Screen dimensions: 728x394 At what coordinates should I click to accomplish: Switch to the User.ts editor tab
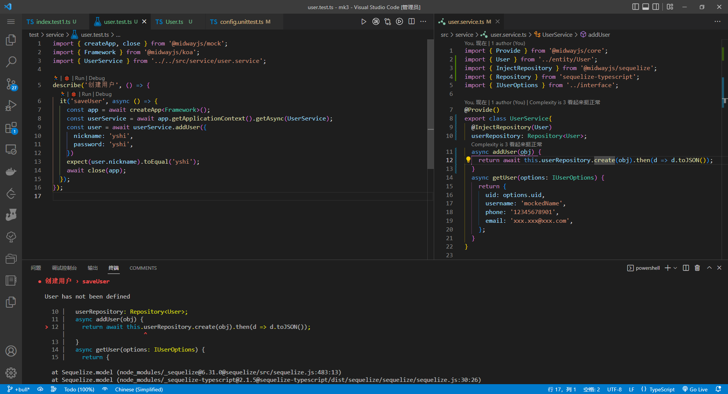click(x=174, y=22)
